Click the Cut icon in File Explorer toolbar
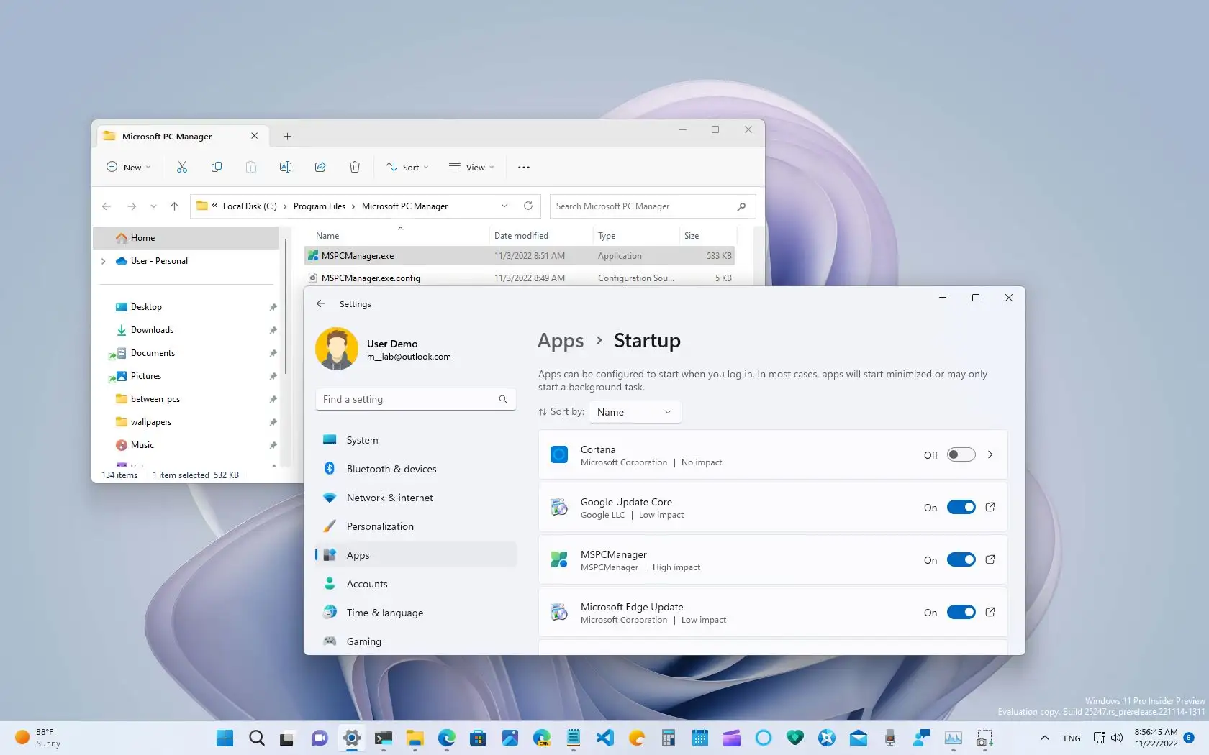 click(x=182, y=167)
